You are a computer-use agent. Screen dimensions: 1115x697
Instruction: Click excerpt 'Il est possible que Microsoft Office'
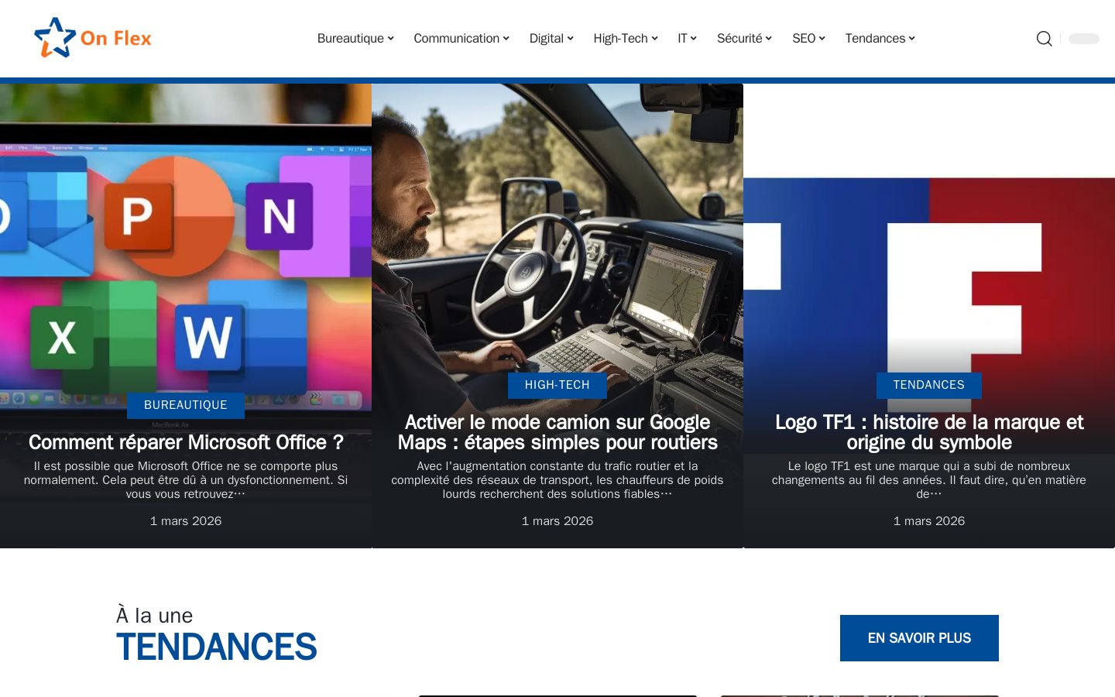click(186, 480)
